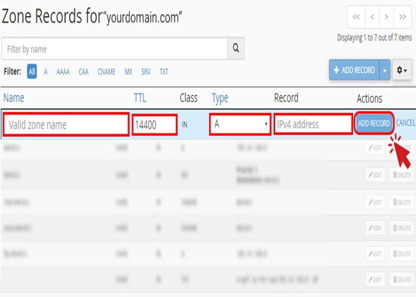Sort records by Name column header

pos(14,98)
